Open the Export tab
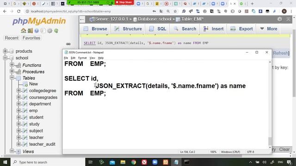Image resolution: width=296 pixels, height=166 pixels. point(241,29)
